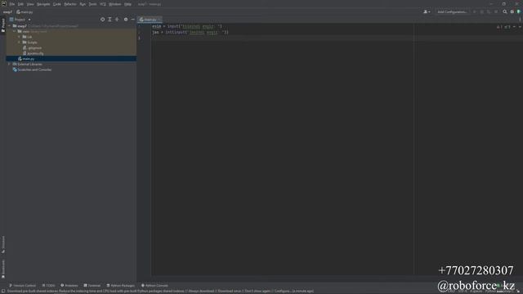Click main.py in the navigation breadcrumb
Image resolution: width=523 pixels, height=294 pixels.
click(25, 12)
